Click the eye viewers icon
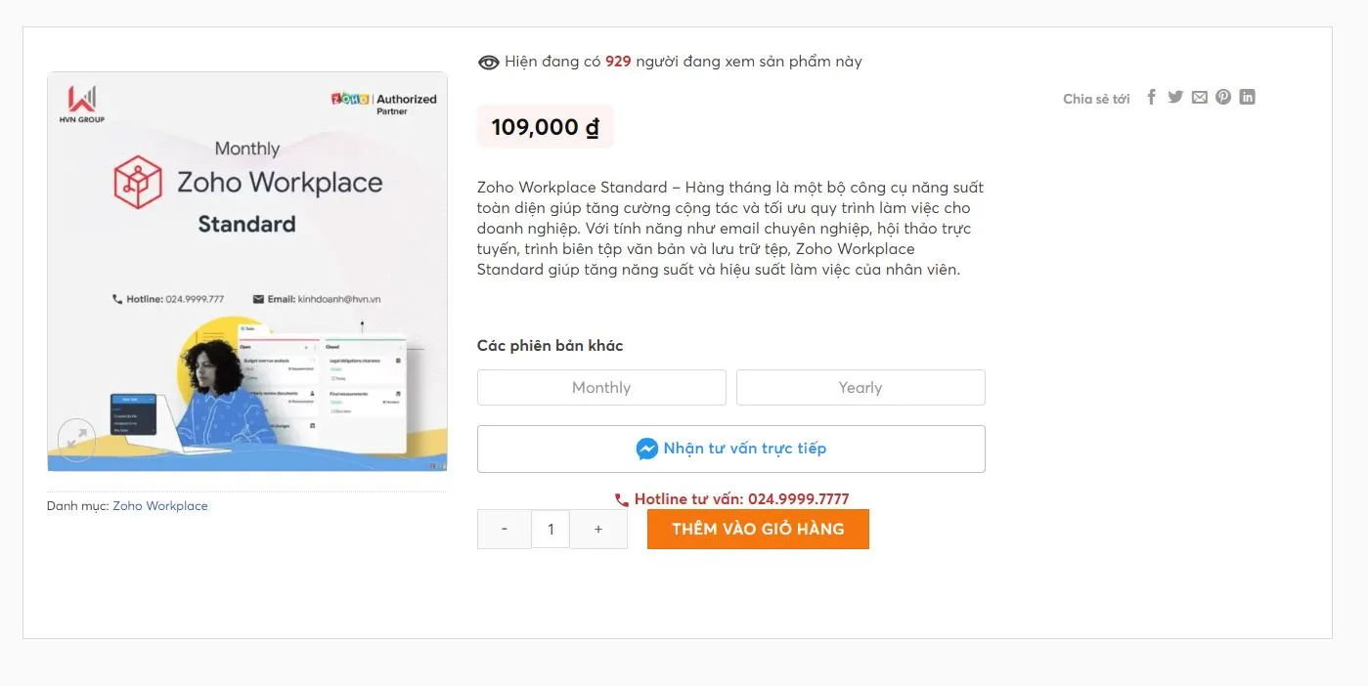Screen dimensions: 1368x686 coord(489,63)
